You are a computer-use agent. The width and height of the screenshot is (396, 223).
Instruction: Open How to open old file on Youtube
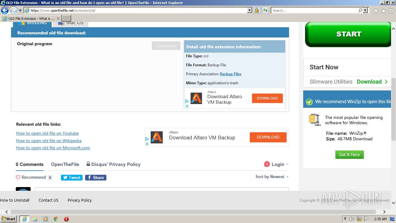point(47,133)
